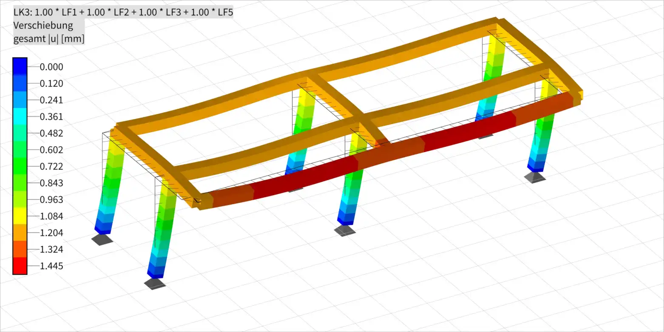Viewport: 664px width, 332px height.
Task: Select the inner longitudinal orange beam
Action: coord(361,121)
